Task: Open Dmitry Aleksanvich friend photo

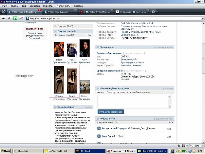Action: [x=85, y=87]
